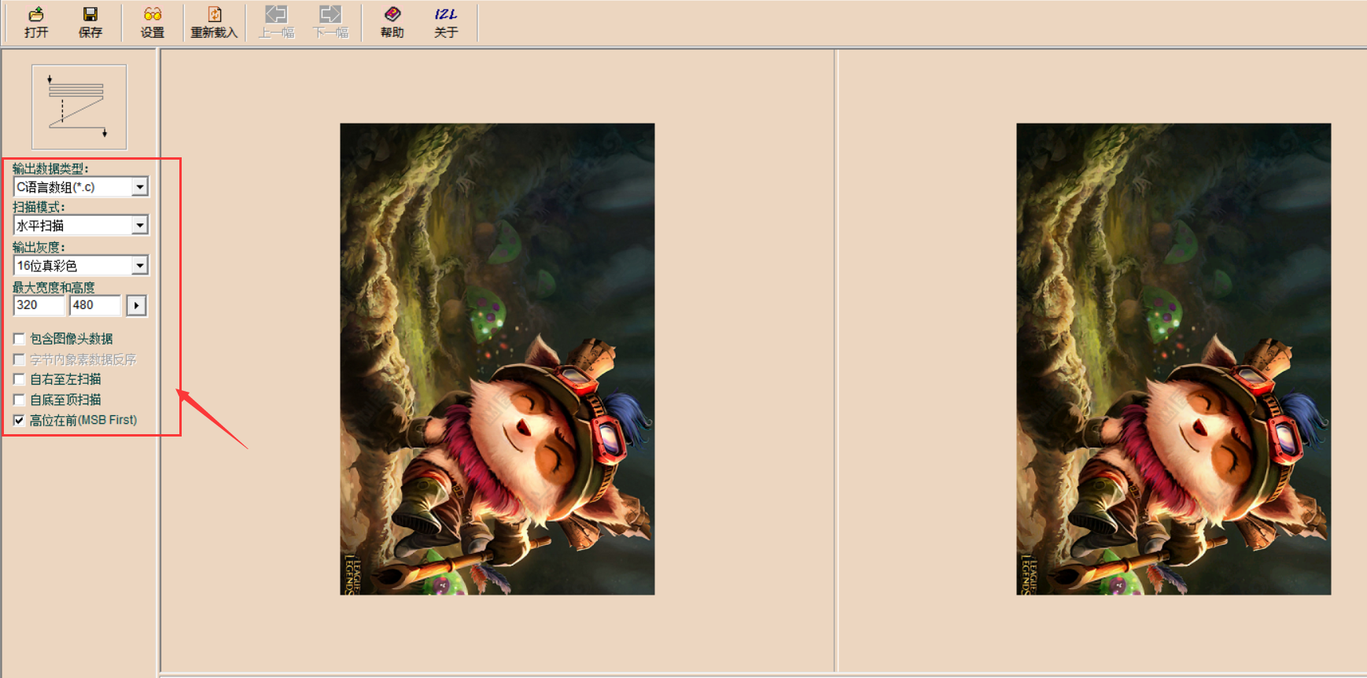Image resolution: width=1367 pixels, height=678 pixels.
Task: Click the 保存 (Save) toolbar icon
Action: [x=90, y=22]
